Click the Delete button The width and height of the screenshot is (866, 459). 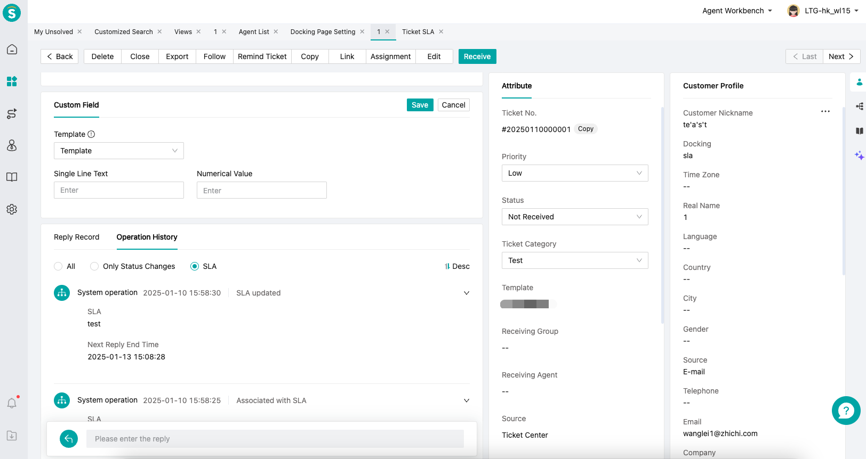[x=102, y=56]
